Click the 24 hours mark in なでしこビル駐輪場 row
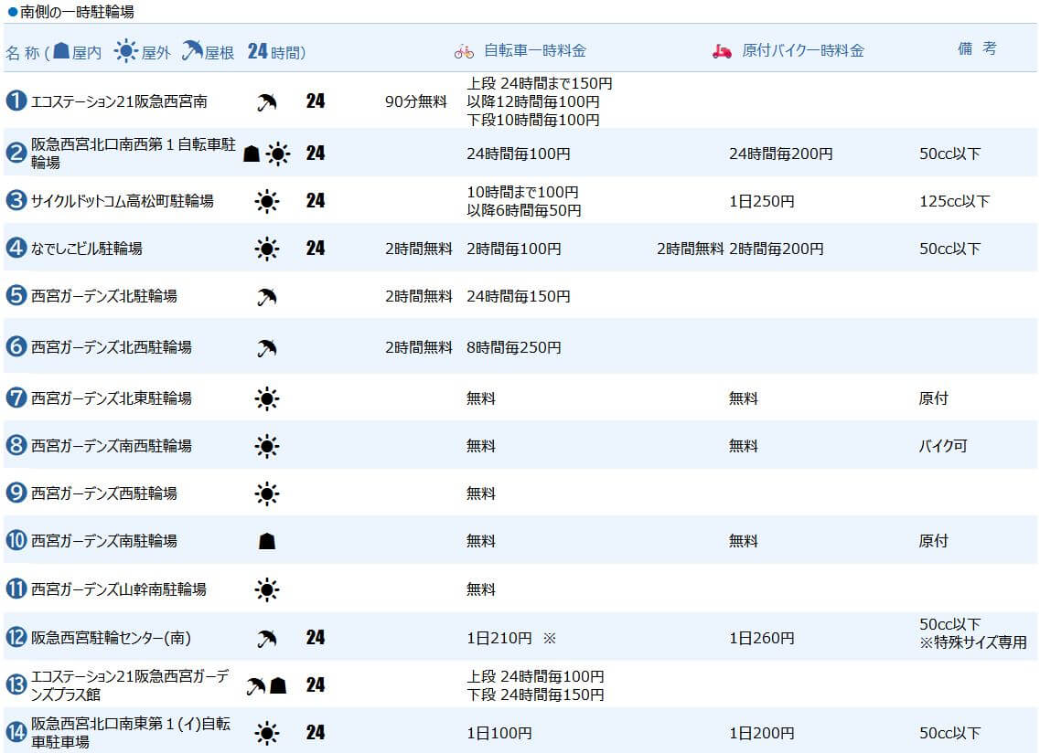 [316, 248]
